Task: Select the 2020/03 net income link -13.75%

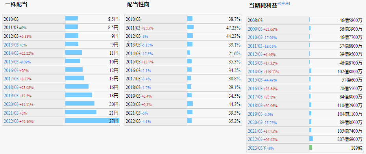Action: [255, 122]
